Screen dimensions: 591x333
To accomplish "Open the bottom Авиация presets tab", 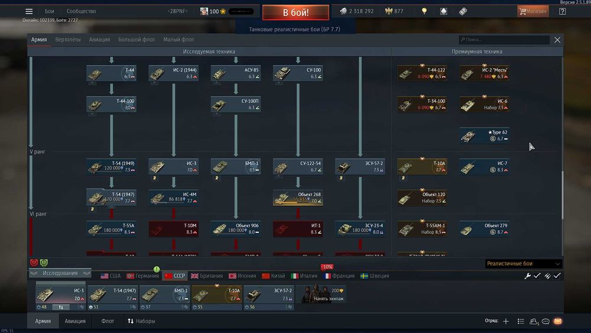I will [x=75, y=321].
